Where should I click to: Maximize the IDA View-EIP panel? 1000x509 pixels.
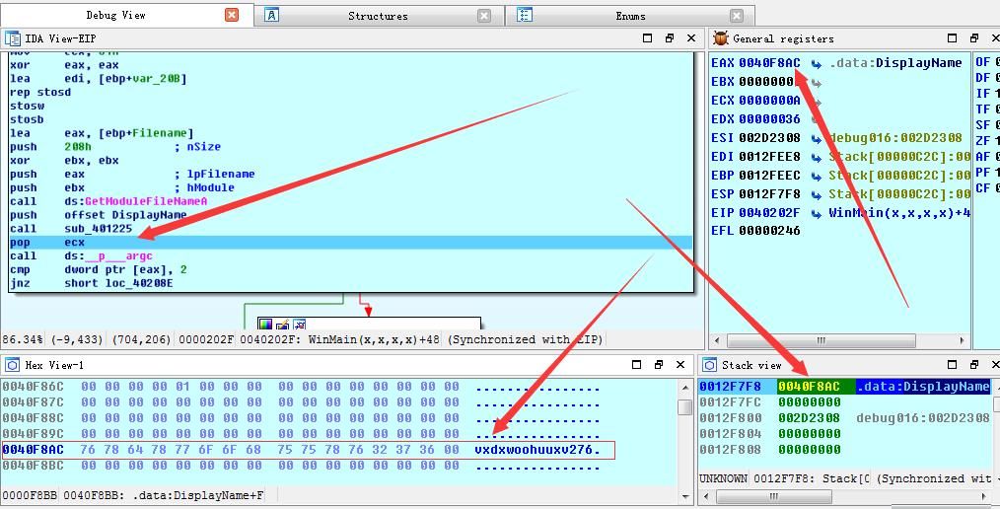pos(647,38)
